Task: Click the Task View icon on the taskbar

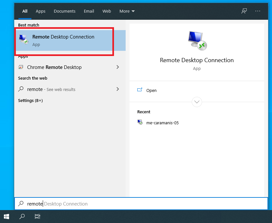Action: point(37,216)
